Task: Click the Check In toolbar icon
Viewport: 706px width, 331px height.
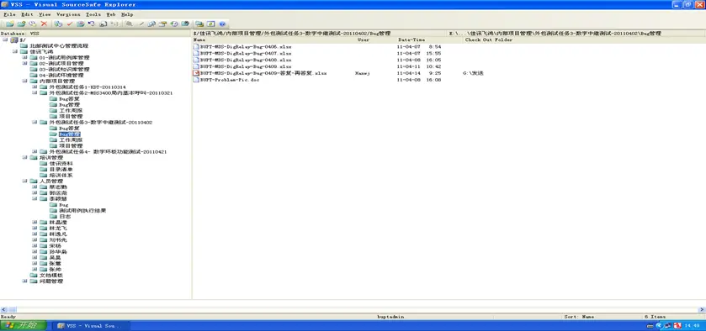Action: pos(81,24)
